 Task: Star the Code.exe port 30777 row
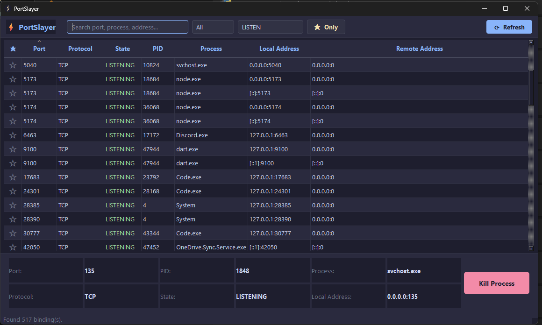(x=13, y=233)
